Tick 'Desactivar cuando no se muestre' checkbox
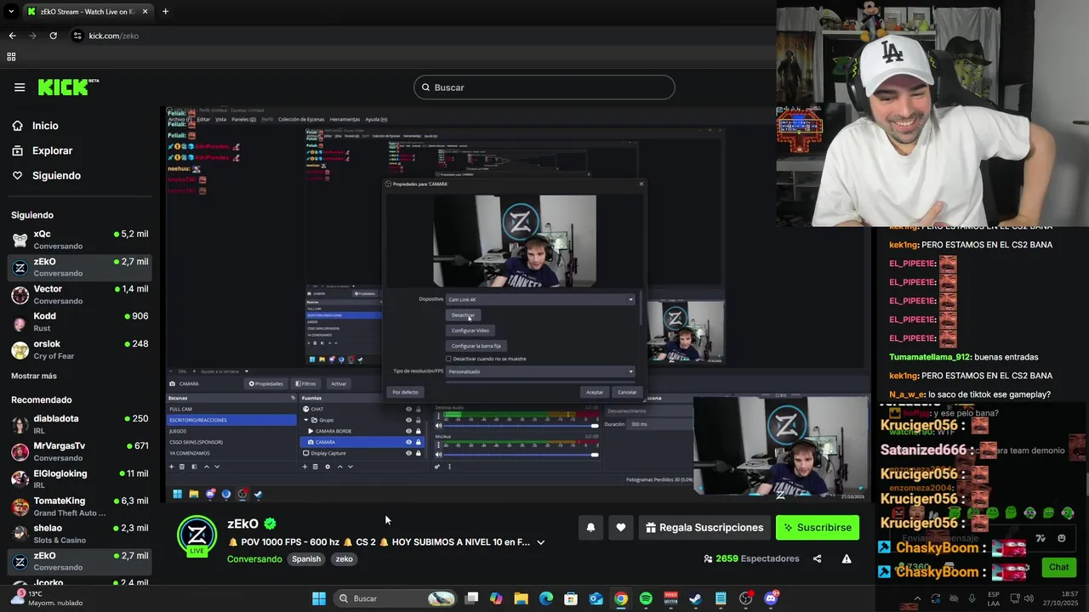 point(449,359)
